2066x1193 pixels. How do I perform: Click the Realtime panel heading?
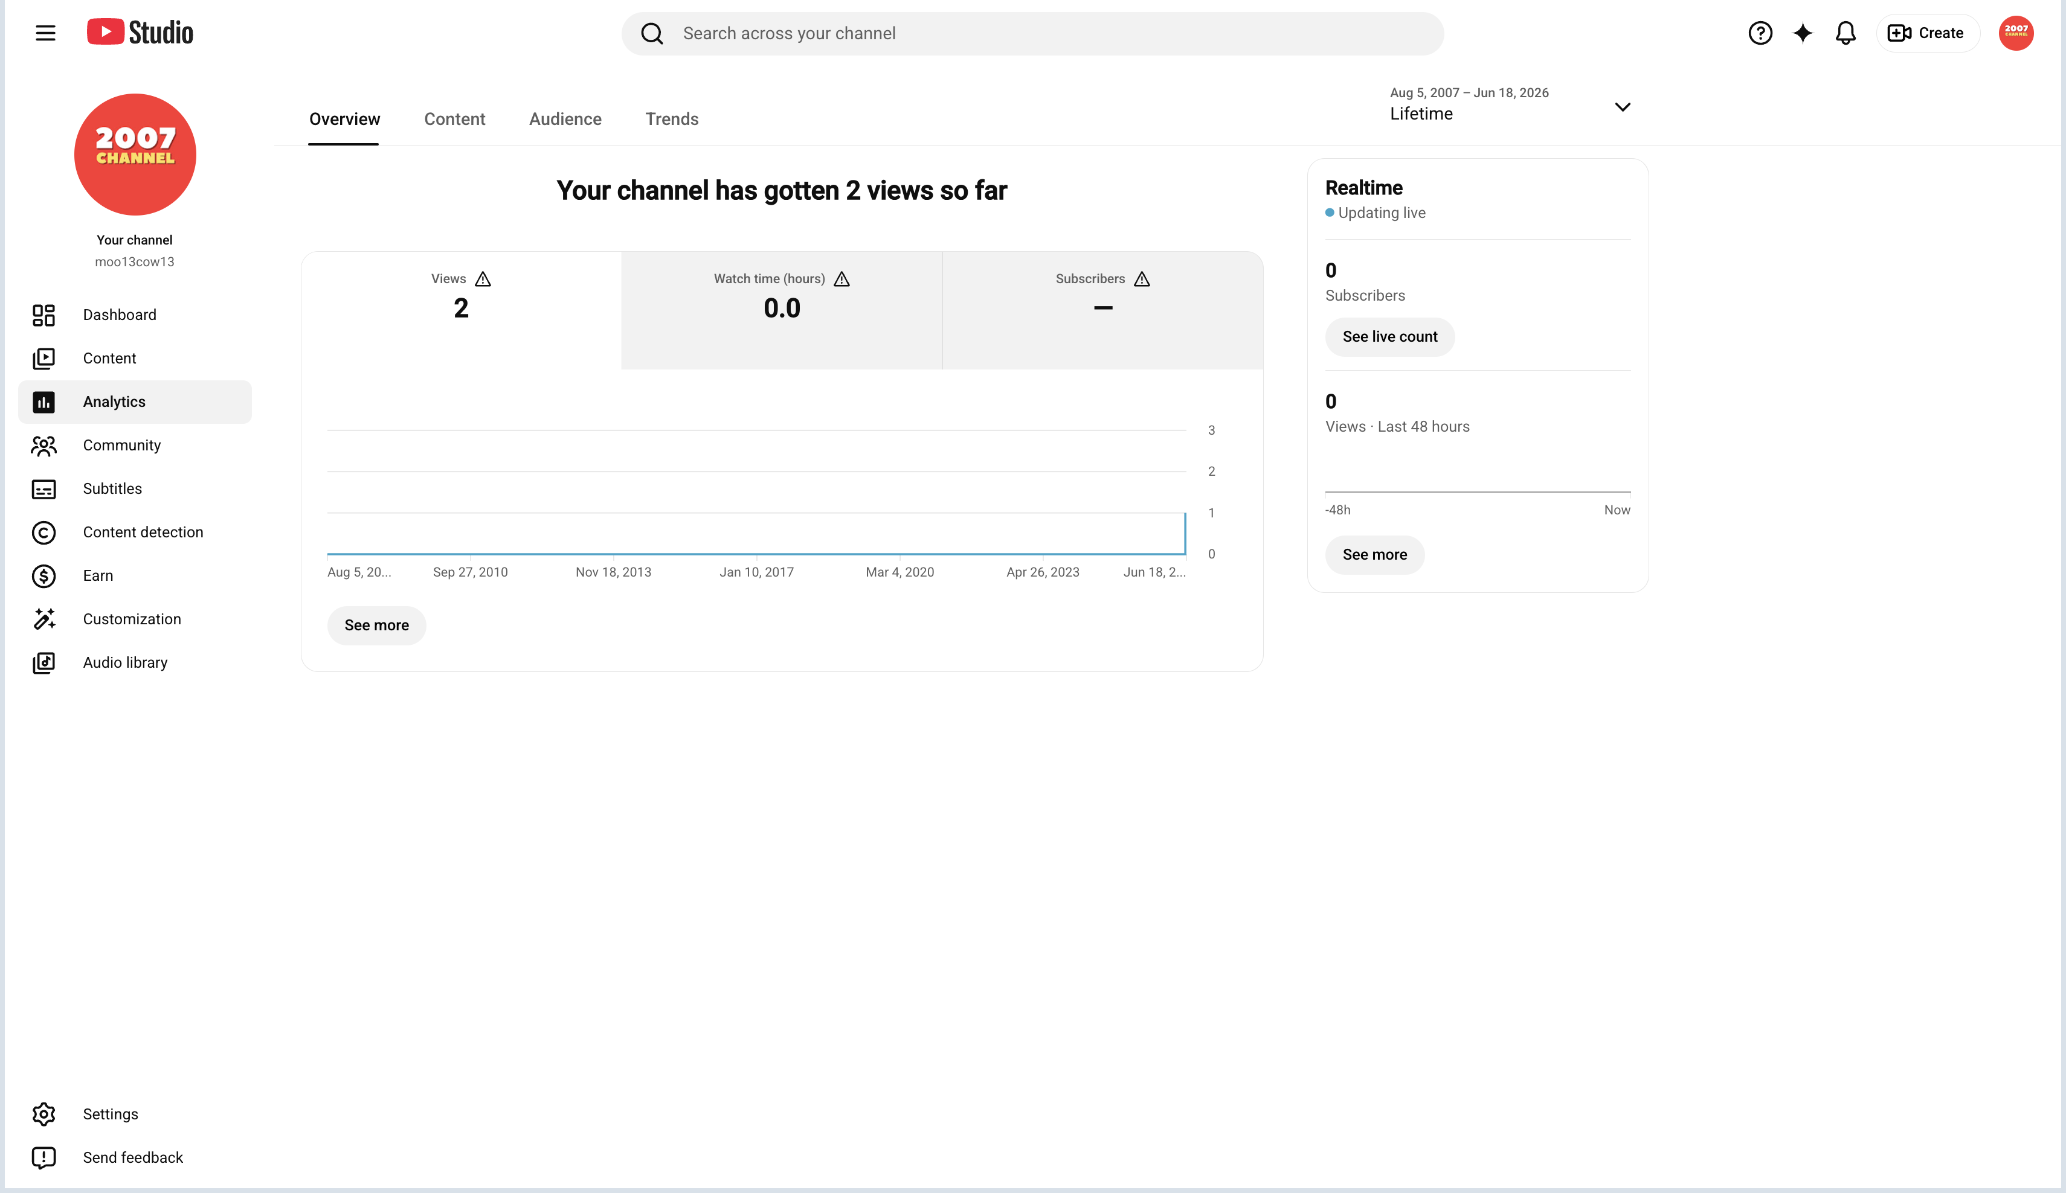[1363, 188]
